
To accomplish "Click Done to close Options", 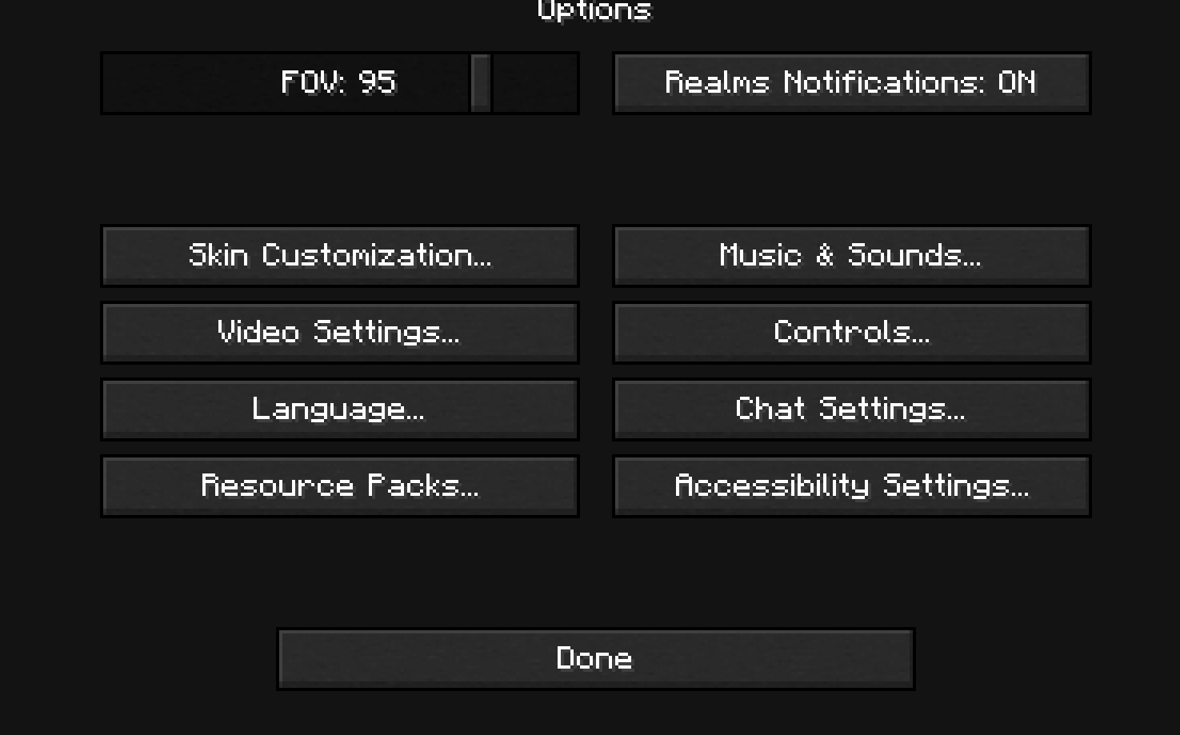I will [595, 659].
